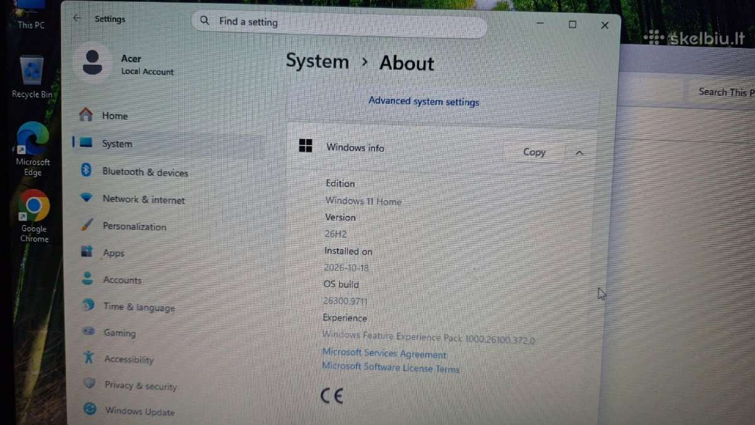Click the Search This PC box behind
The height and width of the screenshot is (425, 755).
pos(722,92)
